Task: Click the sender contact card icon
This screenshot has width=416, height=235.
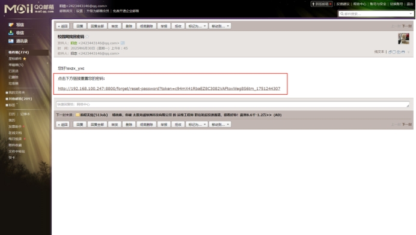Action: click(x=122, y=43)
